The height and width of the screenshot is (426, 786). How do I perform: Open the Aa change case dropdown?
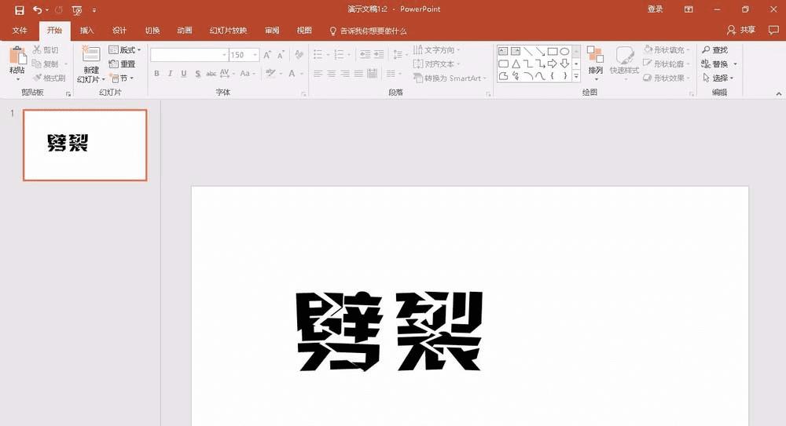coord(247,74)
